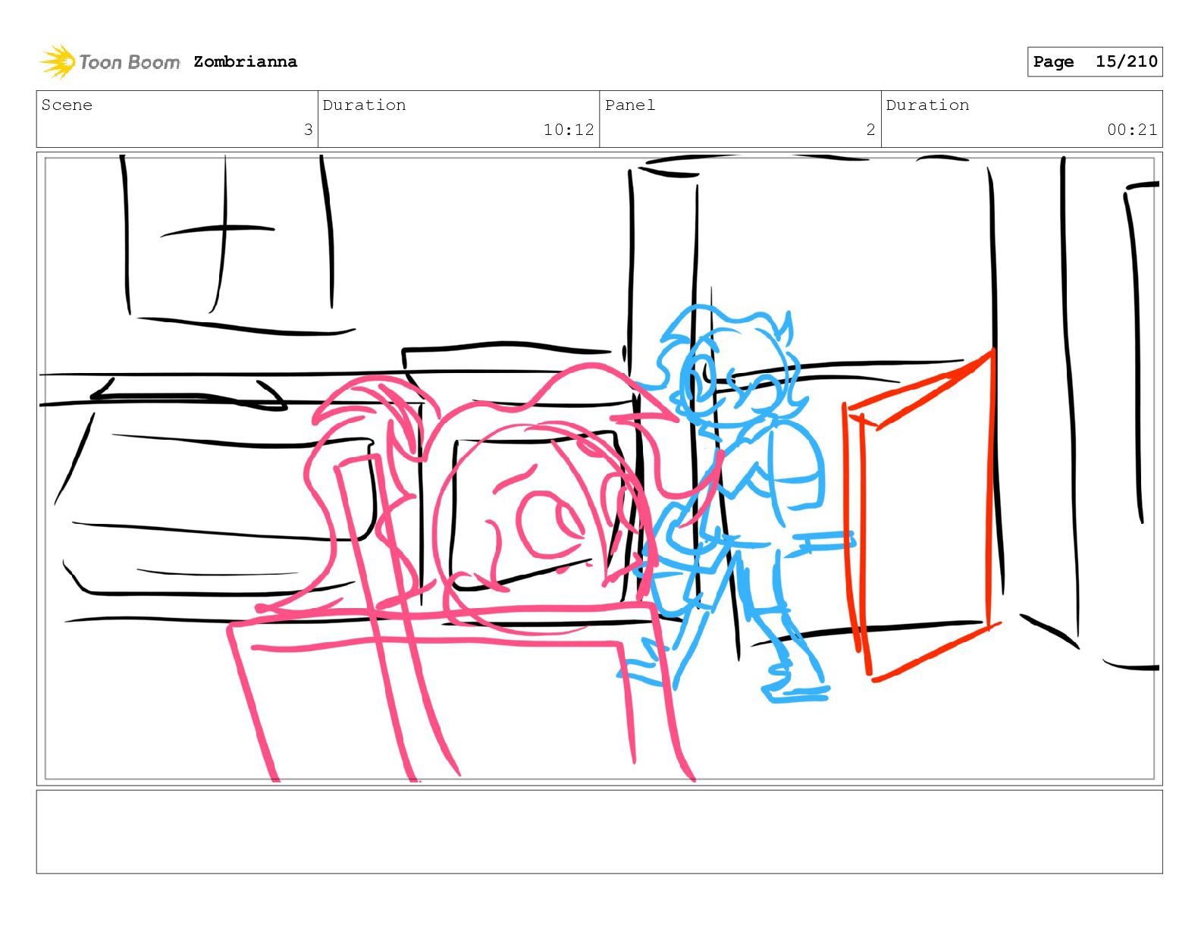Select panel number '2'
The width and height of the screenshot is (1201, 928).
click(870, 130)
